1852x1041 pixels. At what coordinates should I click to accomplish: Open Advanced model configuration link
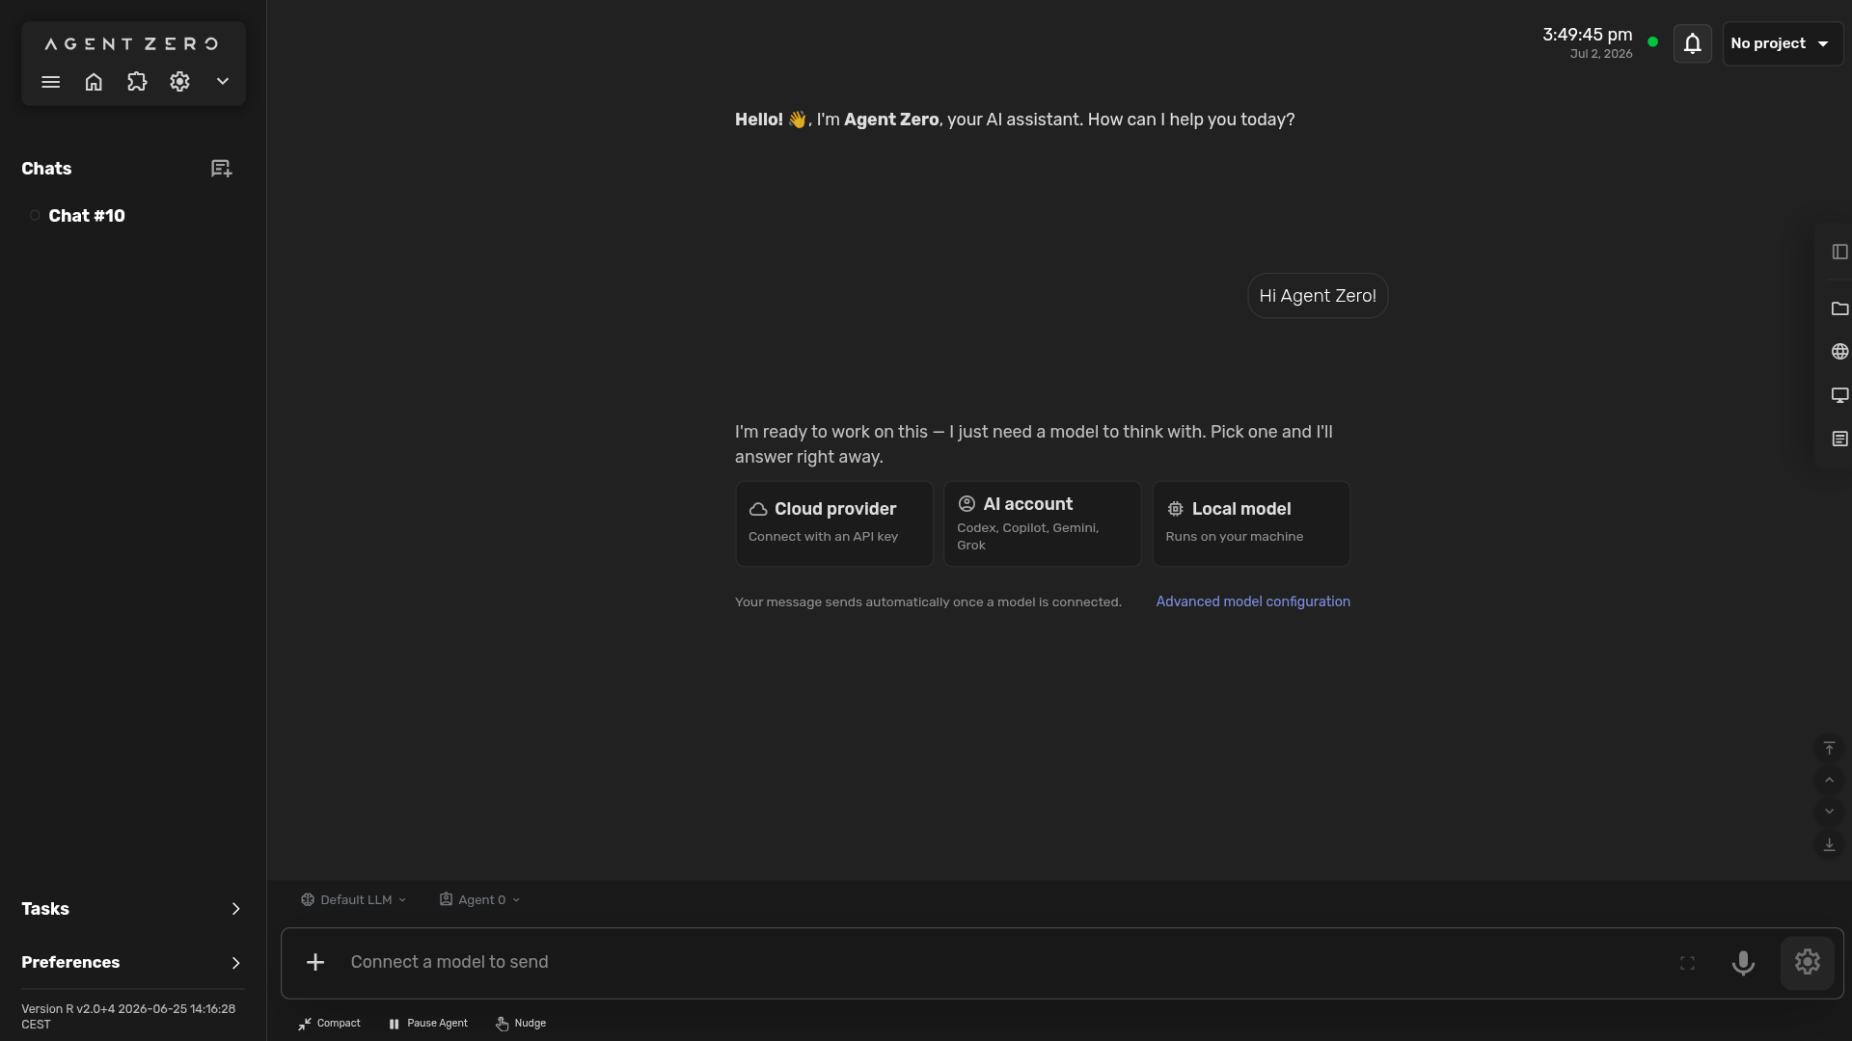point(1253,601)
